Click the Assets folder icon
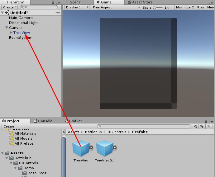The image size is (215, 177). 7,153
